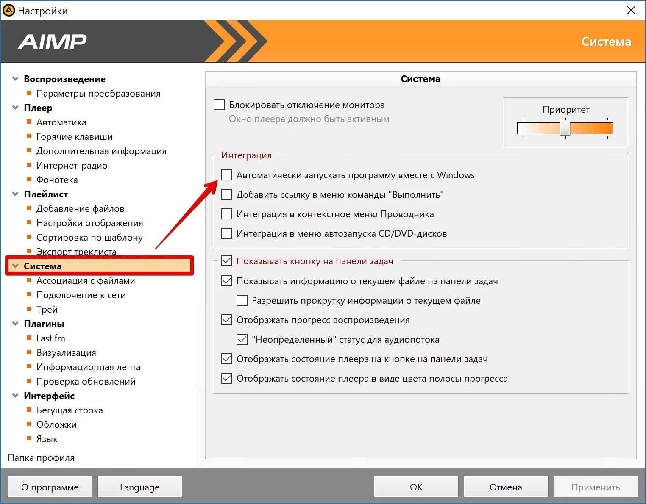Screen dimensions: 646x504
Task: Collapse the Плагины section arrow
Action: (x=15, y=324)
